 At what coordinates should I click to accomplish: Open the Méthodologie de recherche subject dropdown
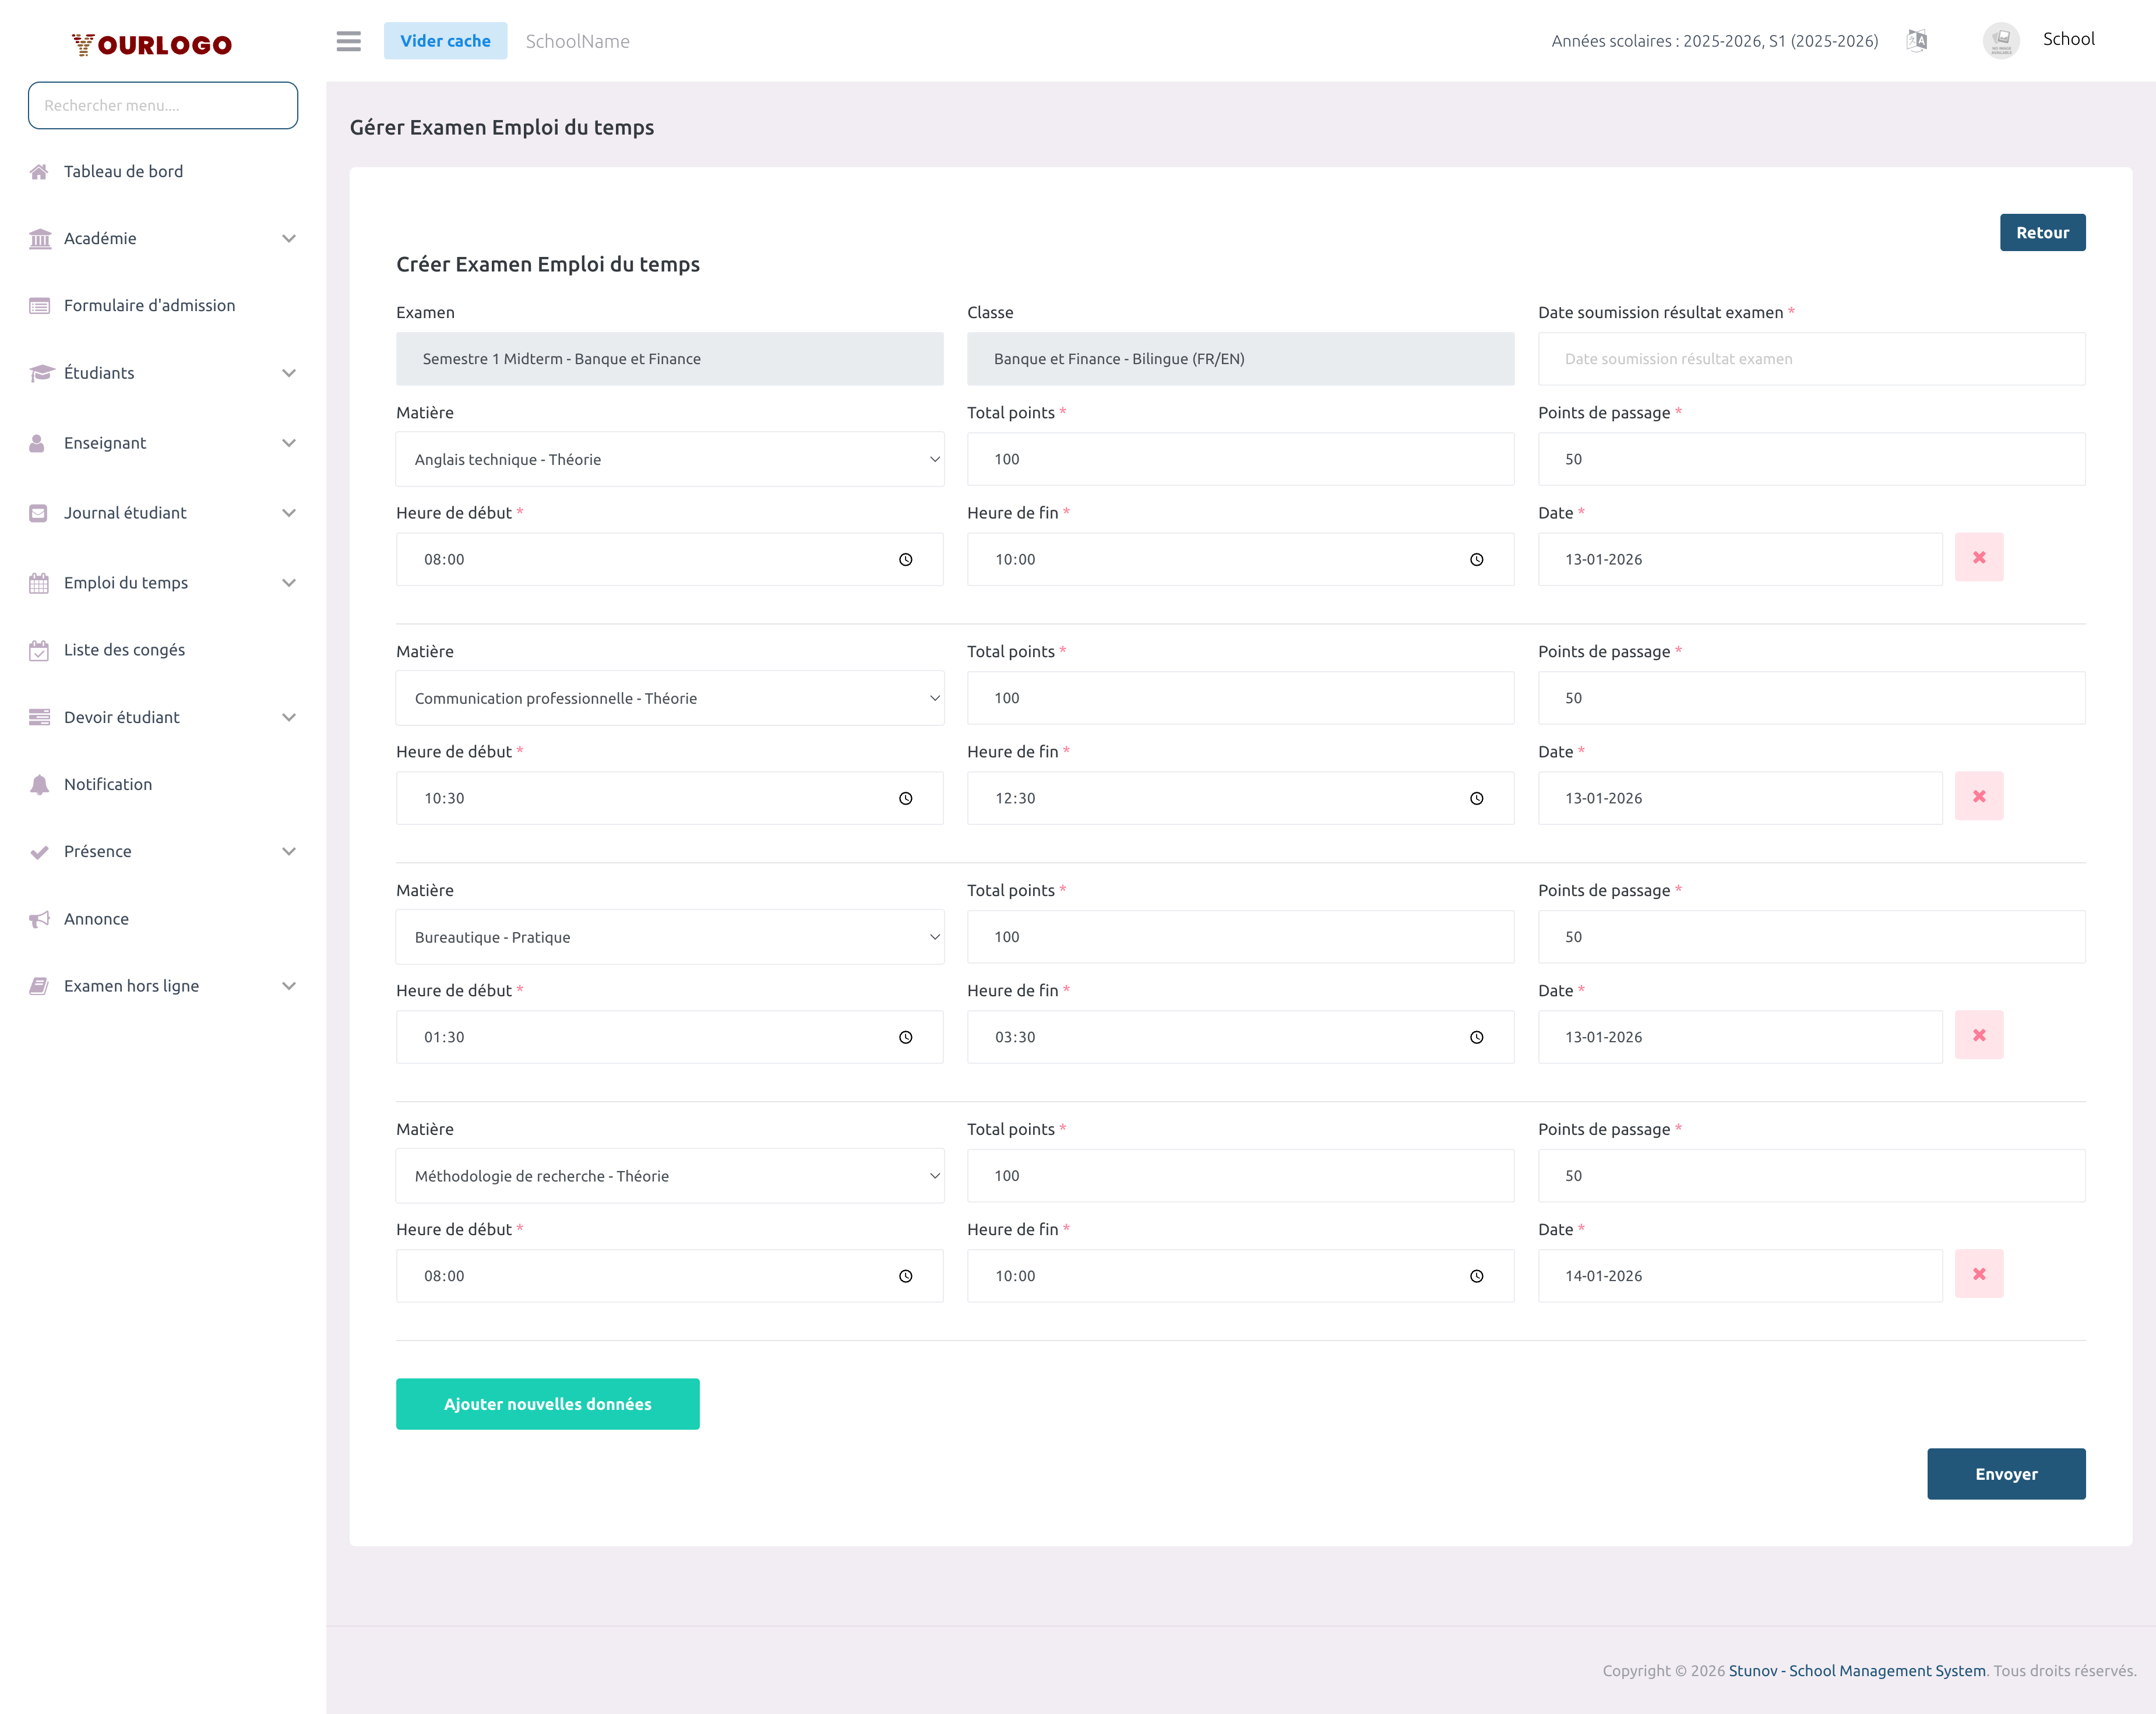tap(669, 1176)
